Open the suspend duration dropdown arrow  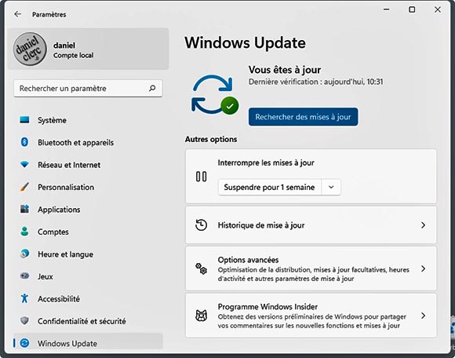click(331, 187)
